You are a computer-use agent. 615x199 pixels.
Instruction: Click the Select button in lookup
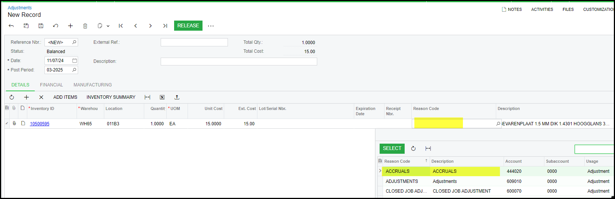pyautogui.click(x=392, y=149)
